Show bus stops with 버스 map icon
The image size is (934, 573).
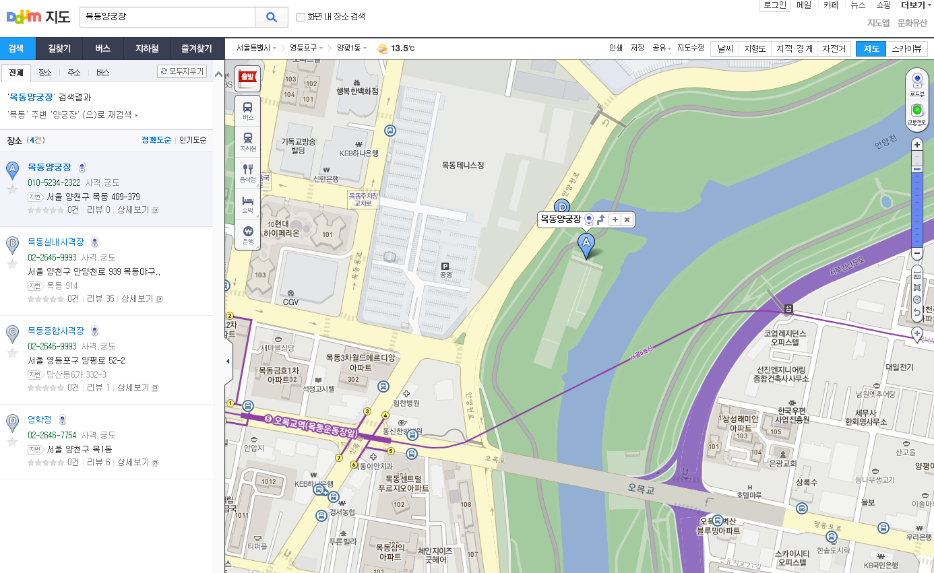pos(248,110)
